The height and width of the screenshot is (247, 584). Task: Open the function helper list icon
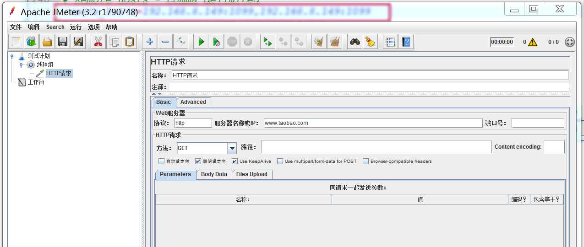pyautogui.click(x=390, y=42)
